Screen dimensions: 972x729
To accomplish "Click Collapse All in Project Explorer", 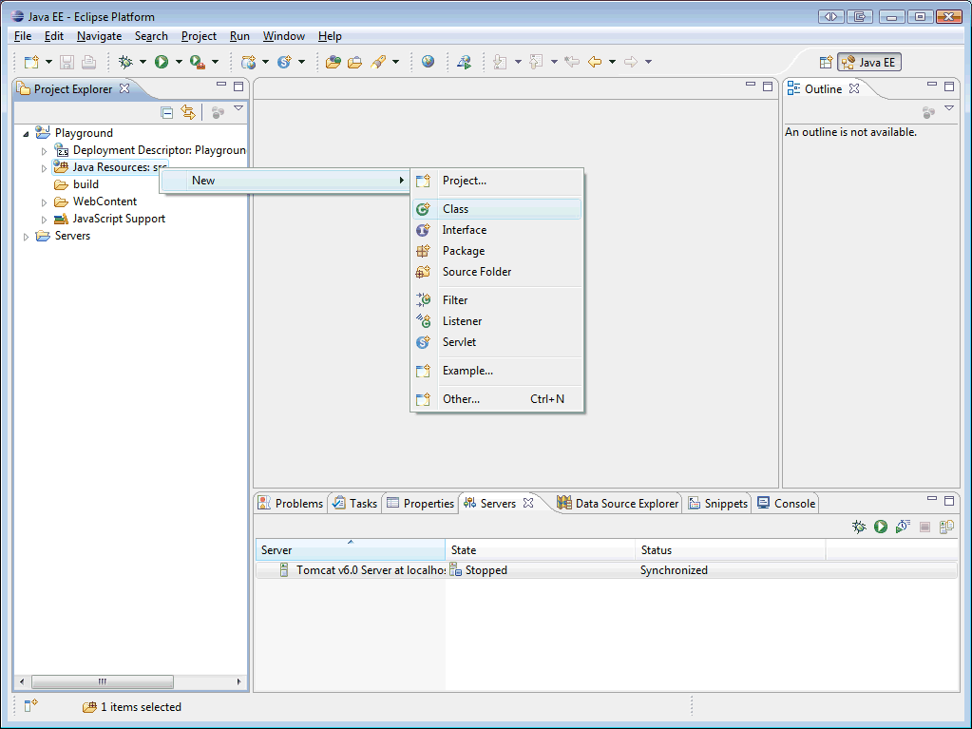I will [167, 112].
